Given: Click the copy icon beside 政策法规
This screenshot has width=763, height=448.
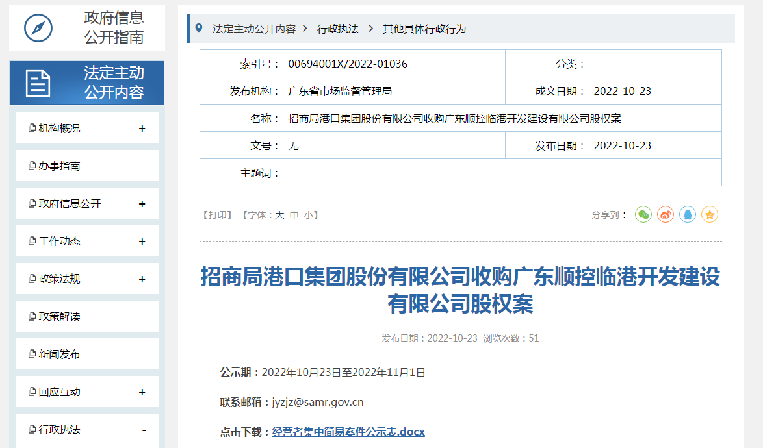Looking at the screenshot, I should [32, 279].
